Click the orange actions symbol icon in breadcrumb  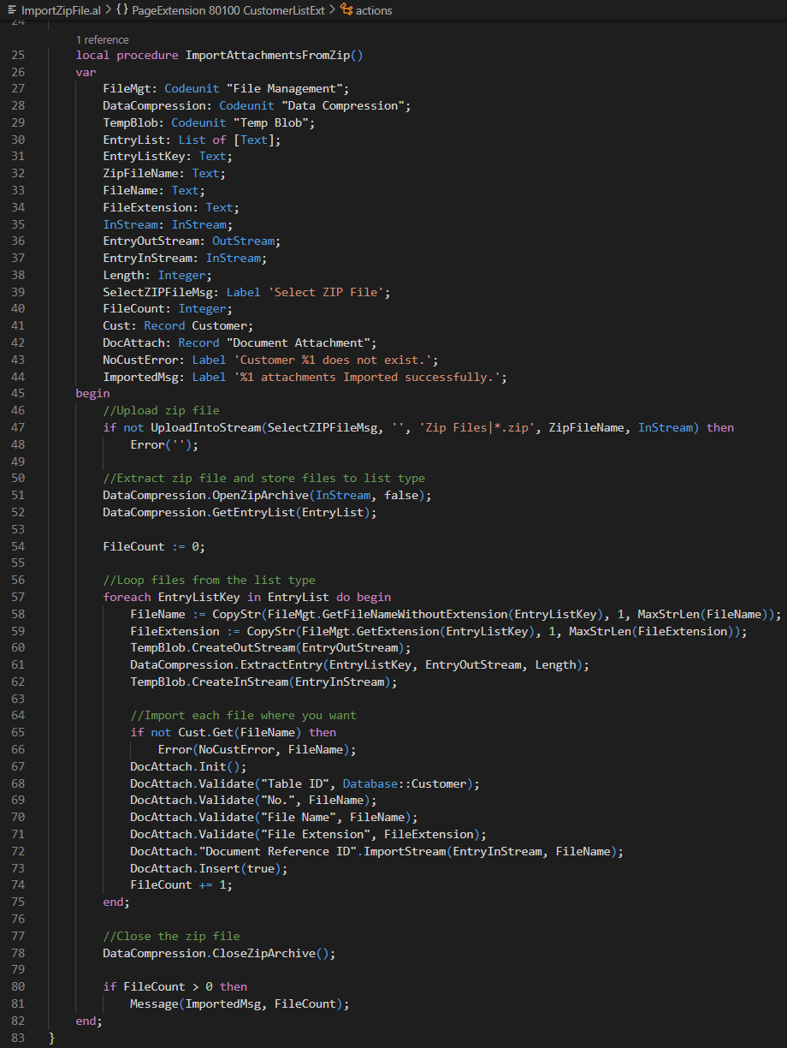[346, 10]
